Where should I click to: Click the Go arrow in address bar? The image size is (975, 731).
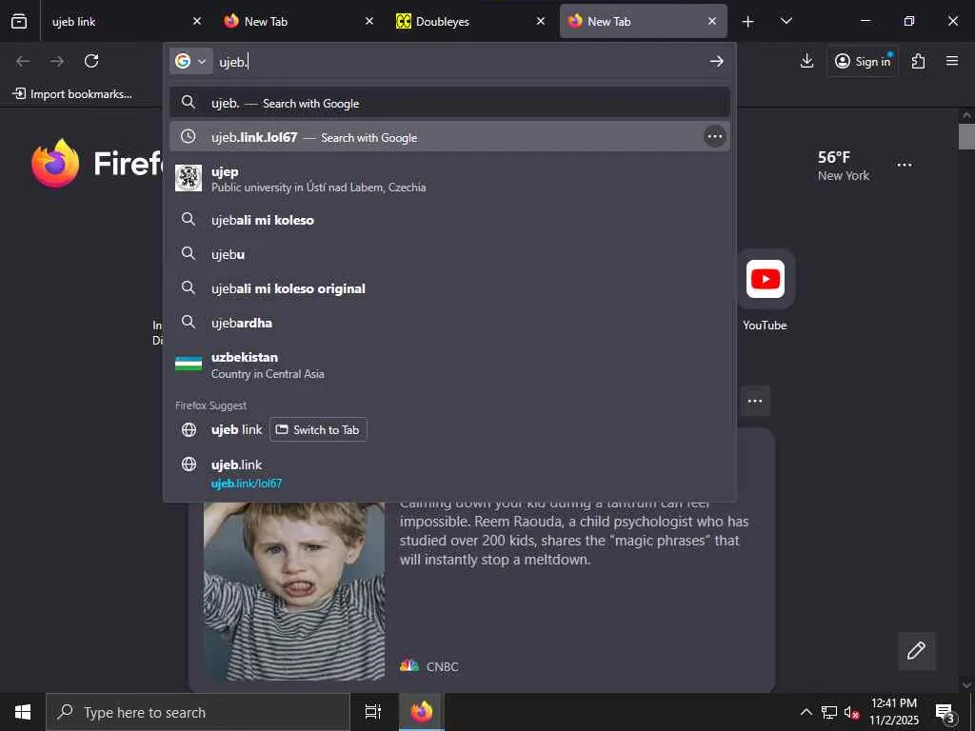coord(716,61)
